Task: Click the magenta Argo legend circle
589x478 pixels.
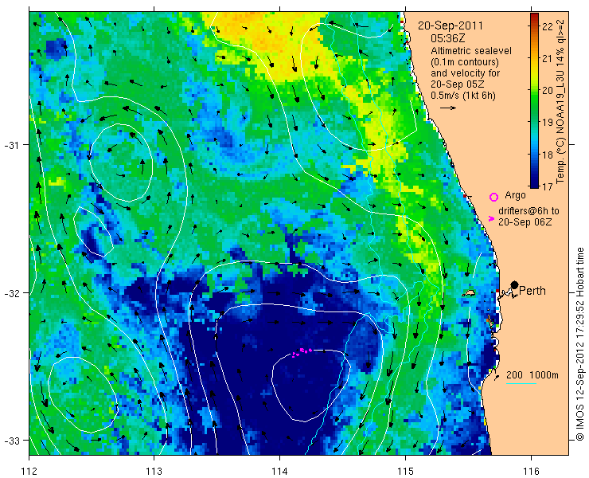Action: point(493,197)
